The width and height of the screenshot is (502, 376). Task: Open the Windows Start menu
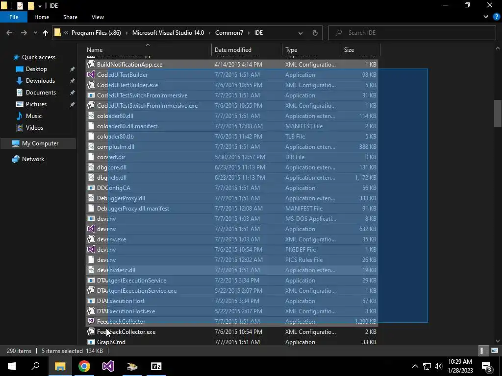click(x=12, y=366)
